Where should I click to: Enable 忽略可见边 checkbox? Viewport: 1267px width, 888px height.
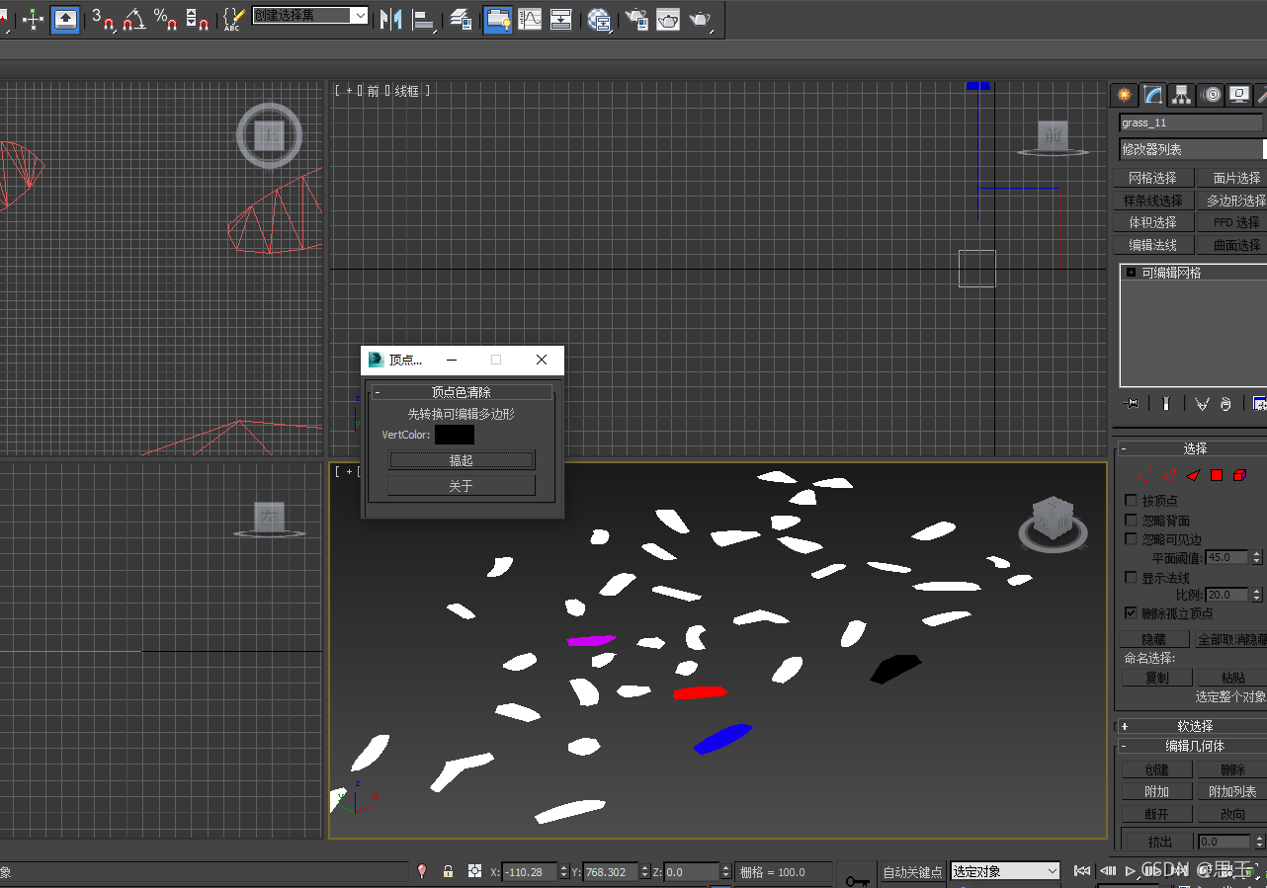1132,539
